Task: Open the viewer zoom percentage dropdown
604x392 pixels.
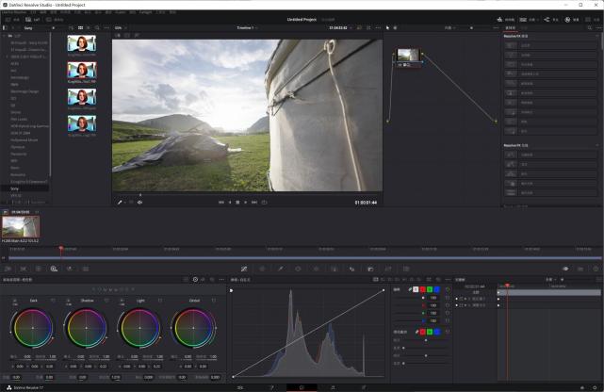Action: 120,28
